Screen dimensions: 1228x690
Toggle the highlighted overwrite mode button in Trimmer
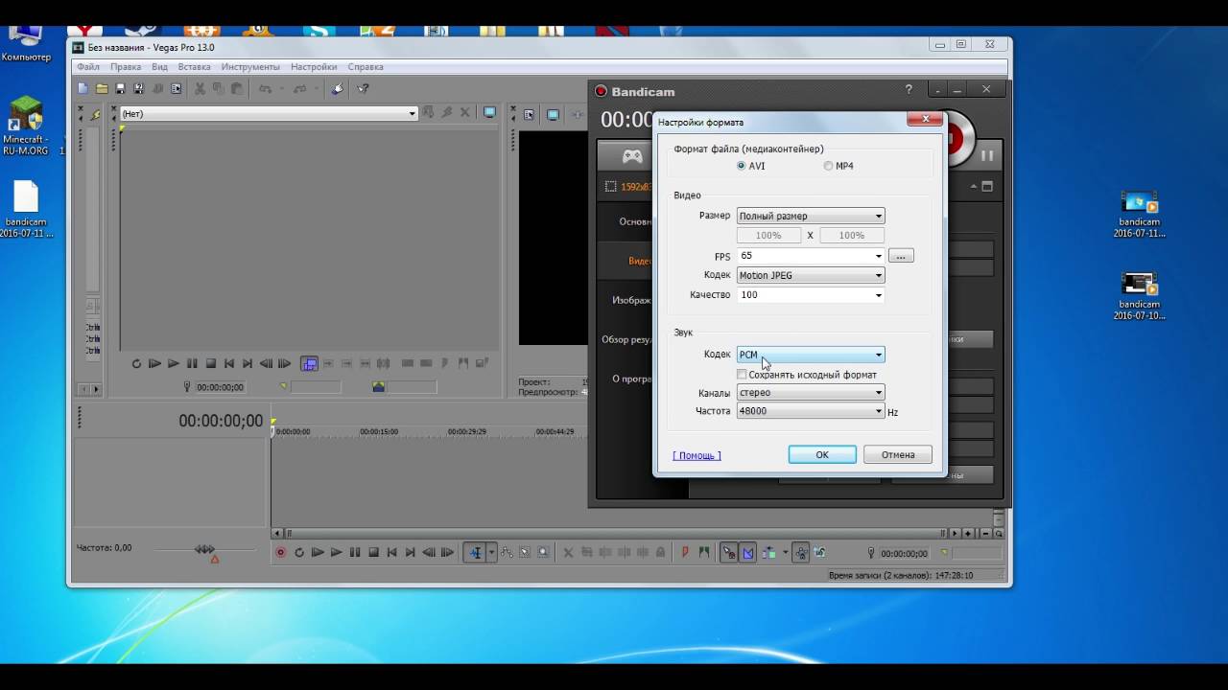pos(309,363)
